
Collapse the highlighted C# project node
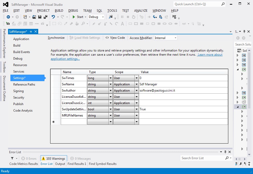click(238, 107)
